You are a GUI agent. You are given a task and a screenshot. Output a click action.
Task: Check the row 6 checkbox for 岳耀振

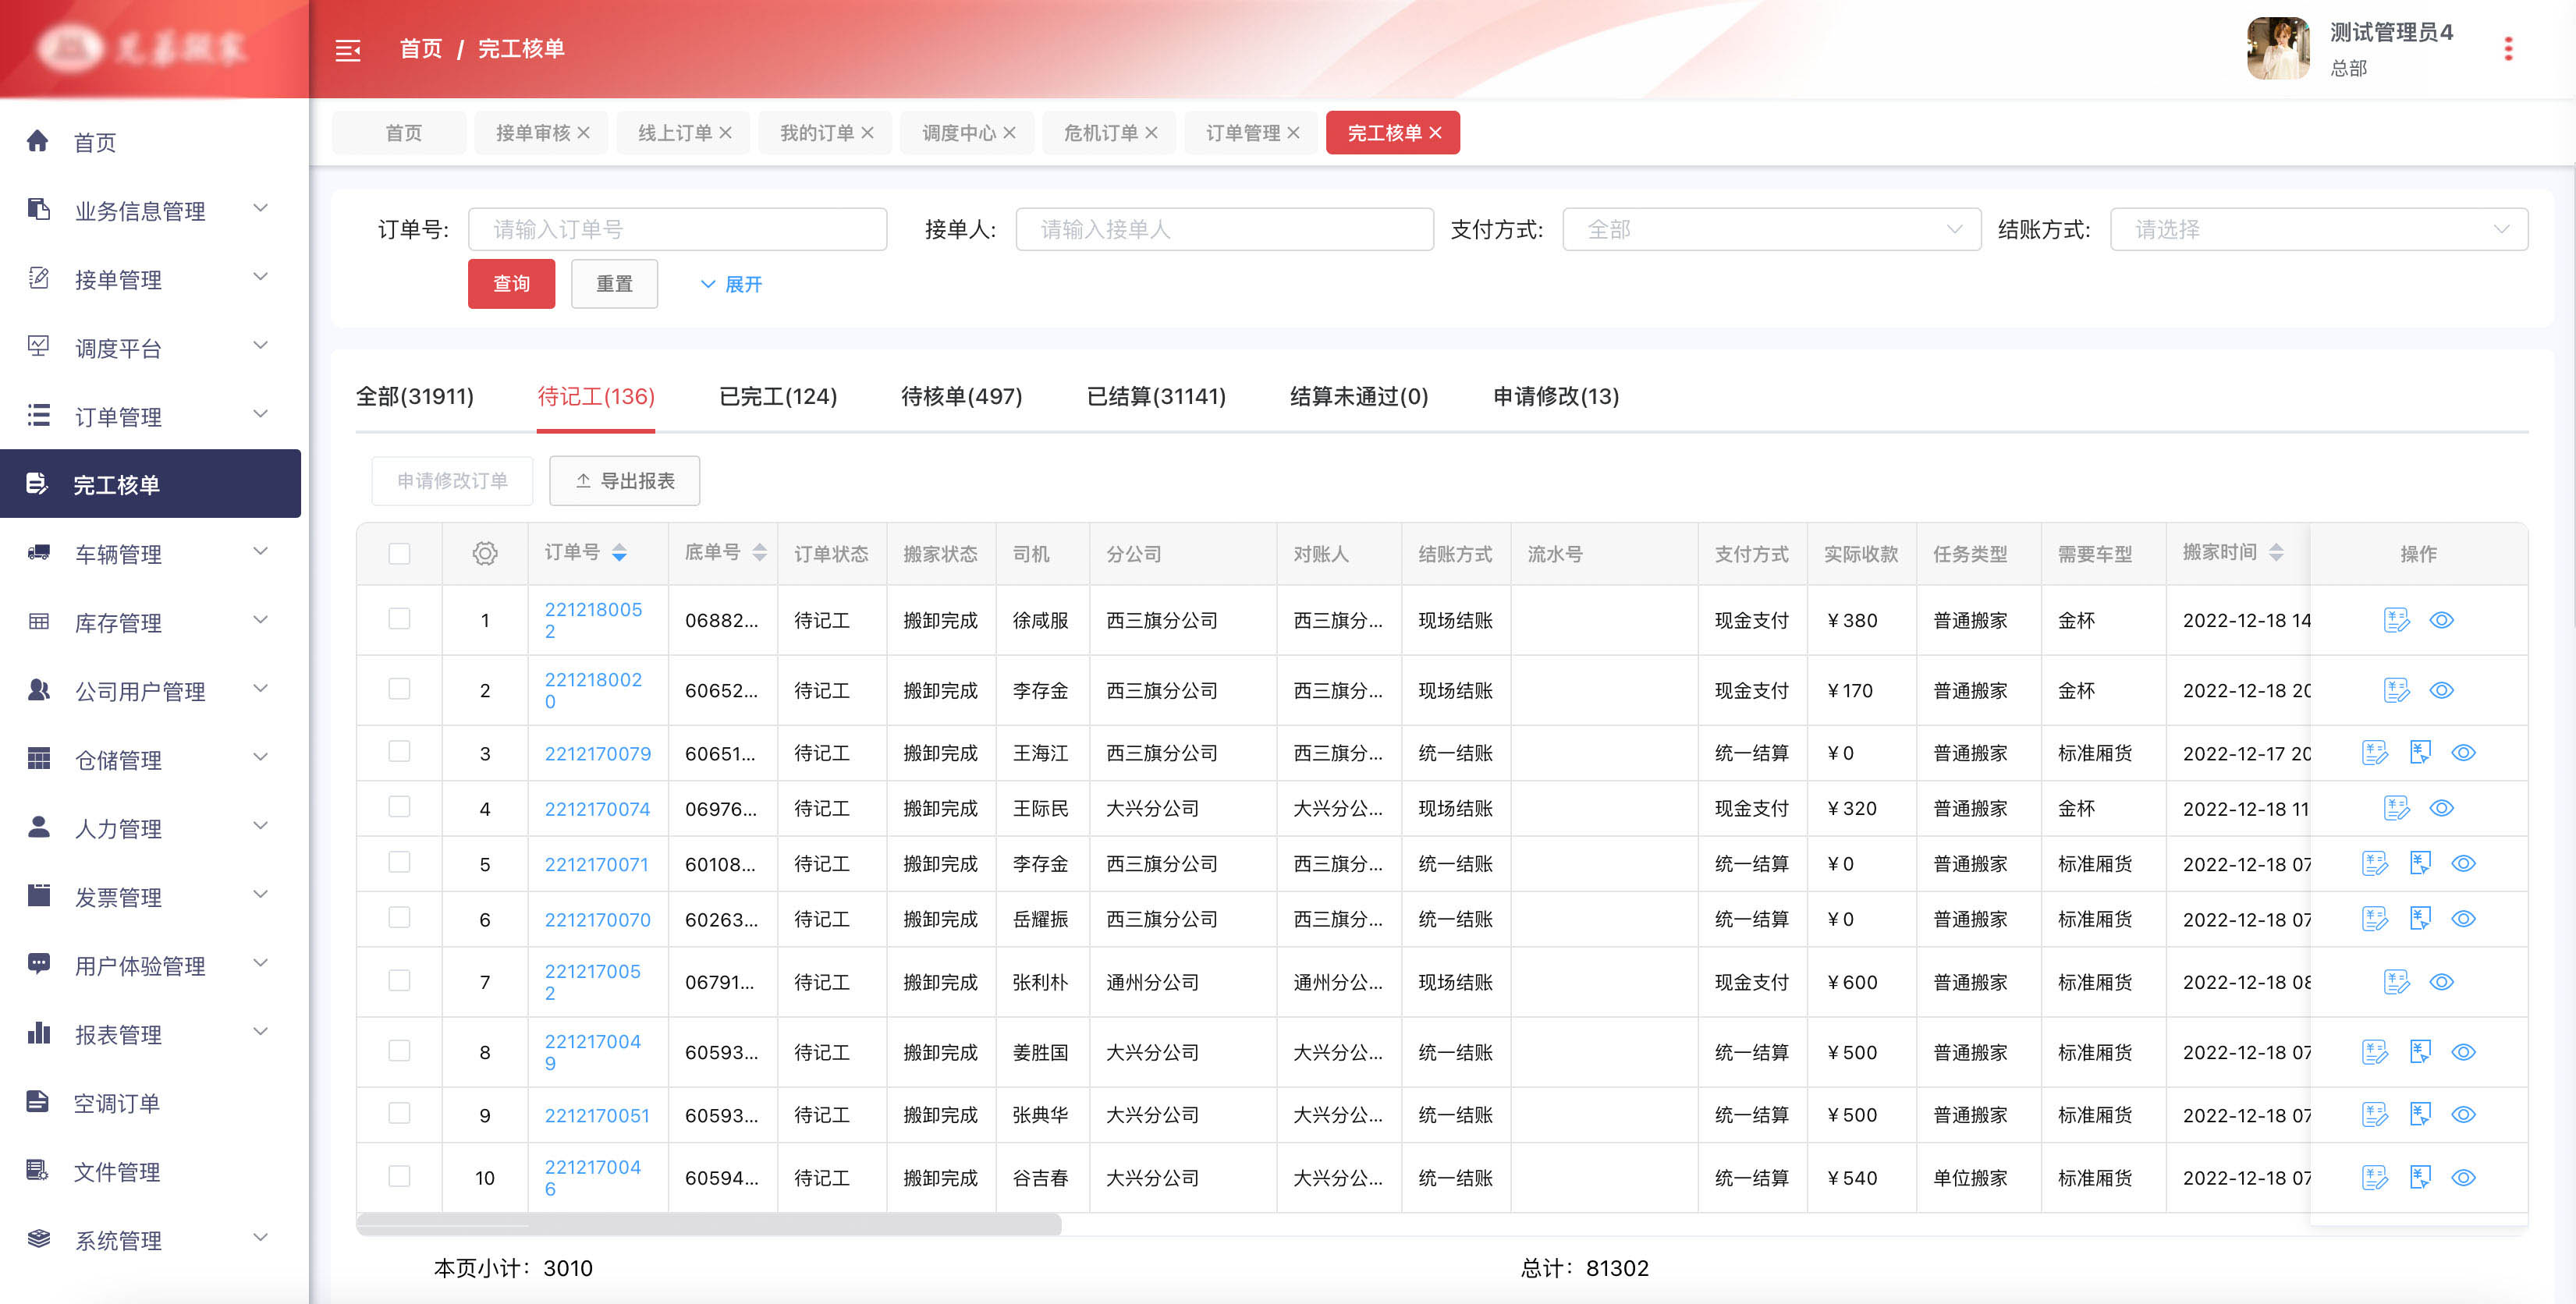[x=399, y=917]
